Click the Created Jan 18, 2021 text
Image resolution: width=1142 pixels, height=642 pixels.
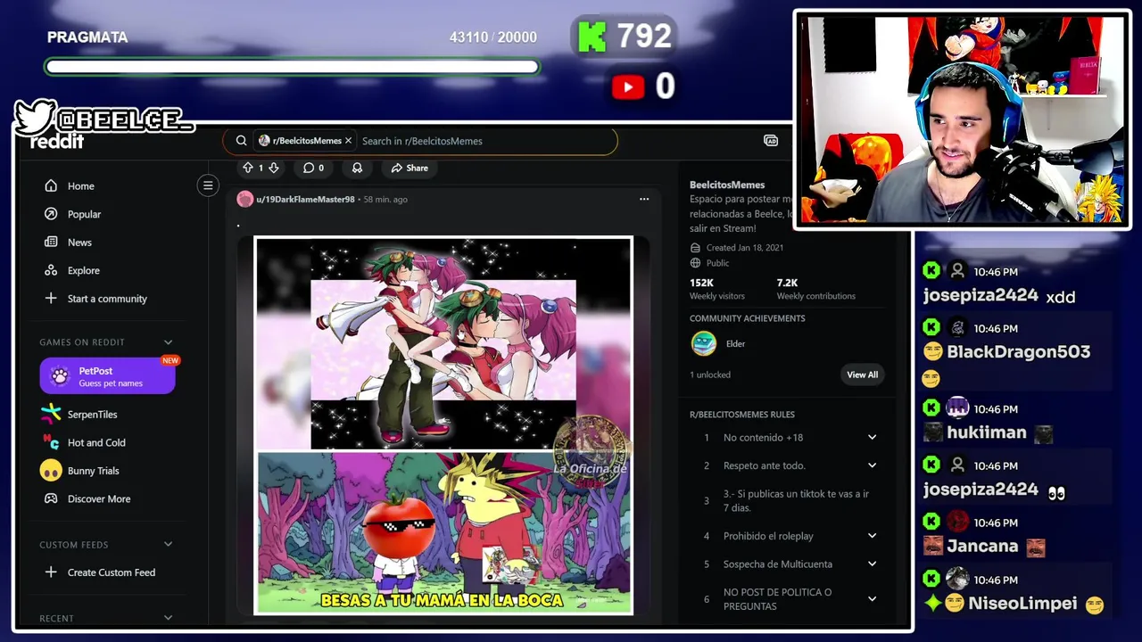tap(744, 248)
